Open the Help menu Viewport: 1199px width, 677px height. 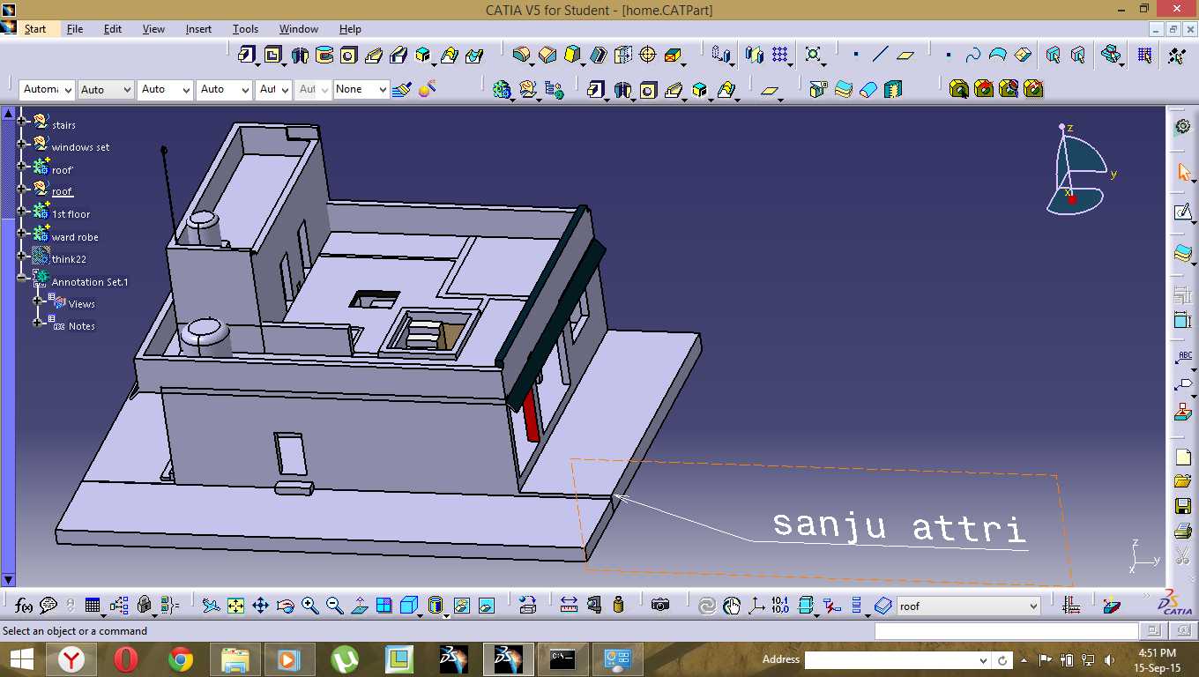350,29
